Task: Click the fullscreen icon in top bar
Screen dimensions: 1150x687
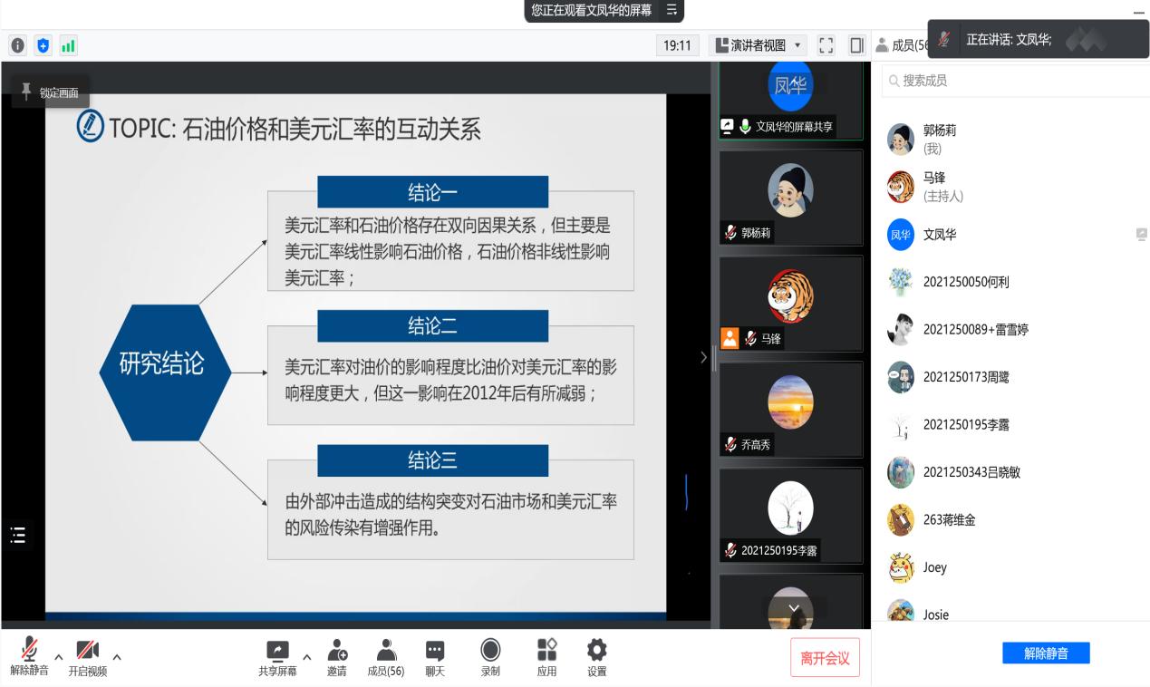Action: (826, 45)
